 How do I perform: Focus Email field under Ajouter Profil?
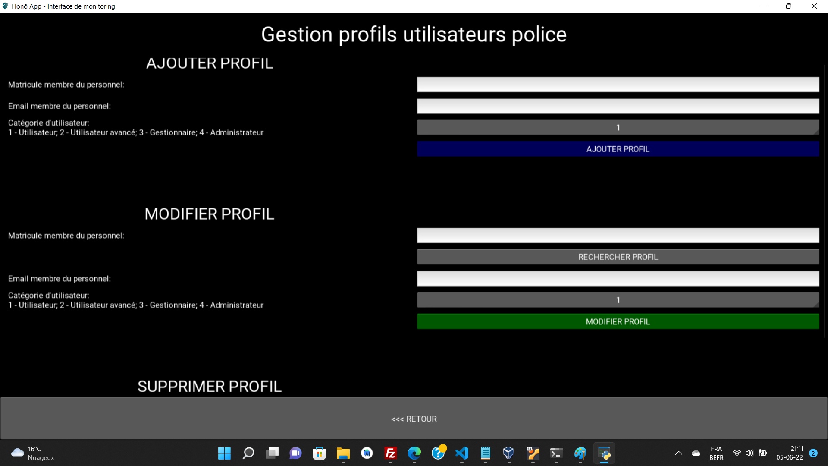click(x=618, y=106)
